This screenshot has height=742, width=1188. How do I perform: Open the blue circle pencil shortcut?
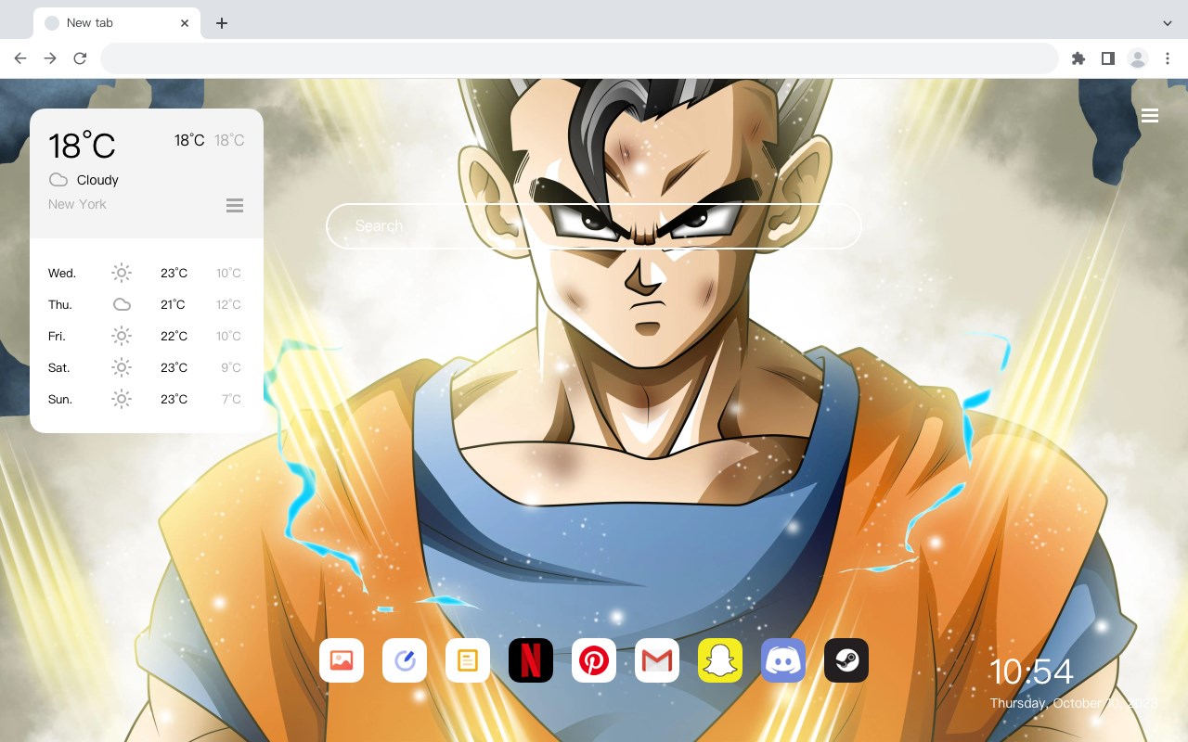(405, 660)
